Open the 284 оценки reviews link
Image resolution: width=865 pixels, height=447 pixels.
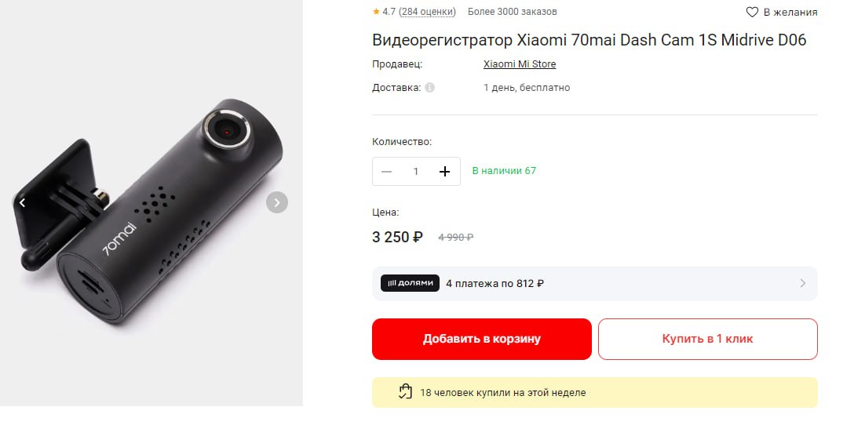(x=427, y=12)
